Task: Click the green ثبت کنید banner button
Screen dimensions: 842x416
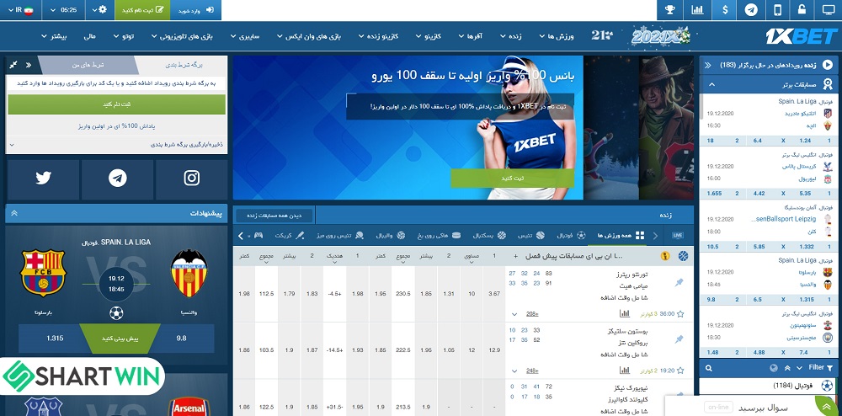Action: coord(512,179)
